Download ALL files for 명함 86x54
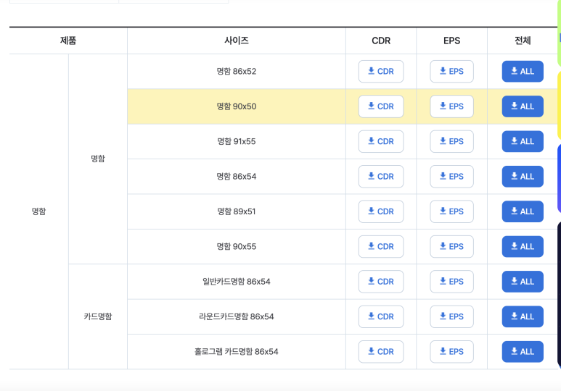Screen dimensions: 561x391 523,177
